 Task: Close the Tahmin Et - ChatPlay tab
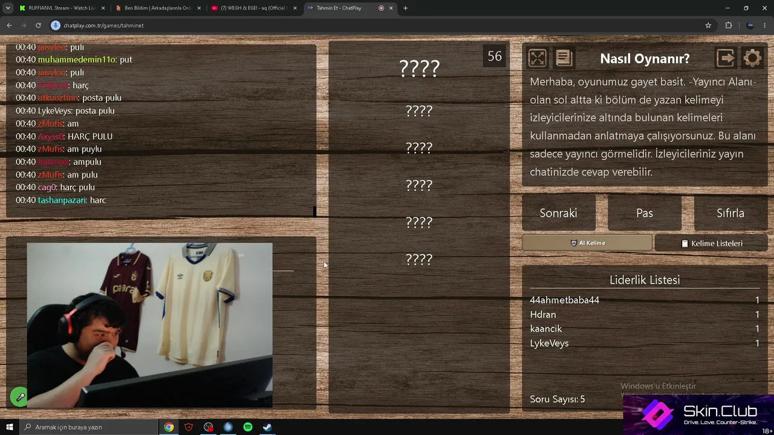tap(391, 8)
